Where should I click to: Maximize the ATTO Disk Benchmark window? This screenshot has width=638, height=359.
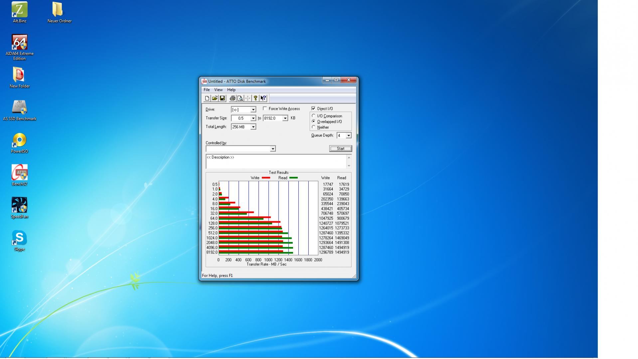pyautogui.click(x=336, y=80)
